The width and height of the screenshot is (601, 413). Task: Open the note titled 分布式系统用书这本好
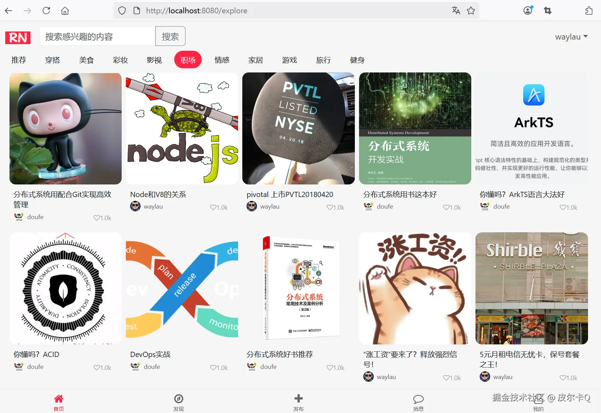click(415, 128)
